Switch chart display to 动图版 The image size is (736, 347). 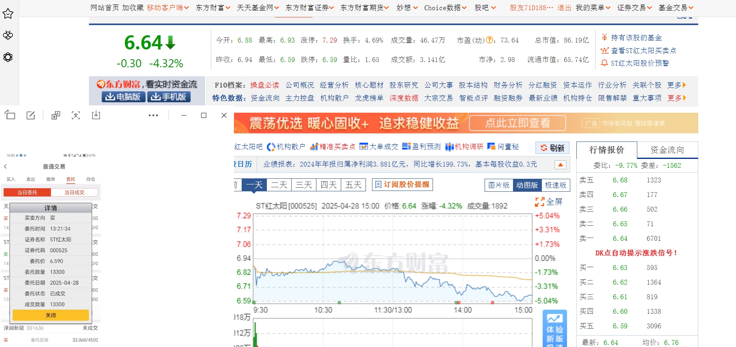point(527,185)
